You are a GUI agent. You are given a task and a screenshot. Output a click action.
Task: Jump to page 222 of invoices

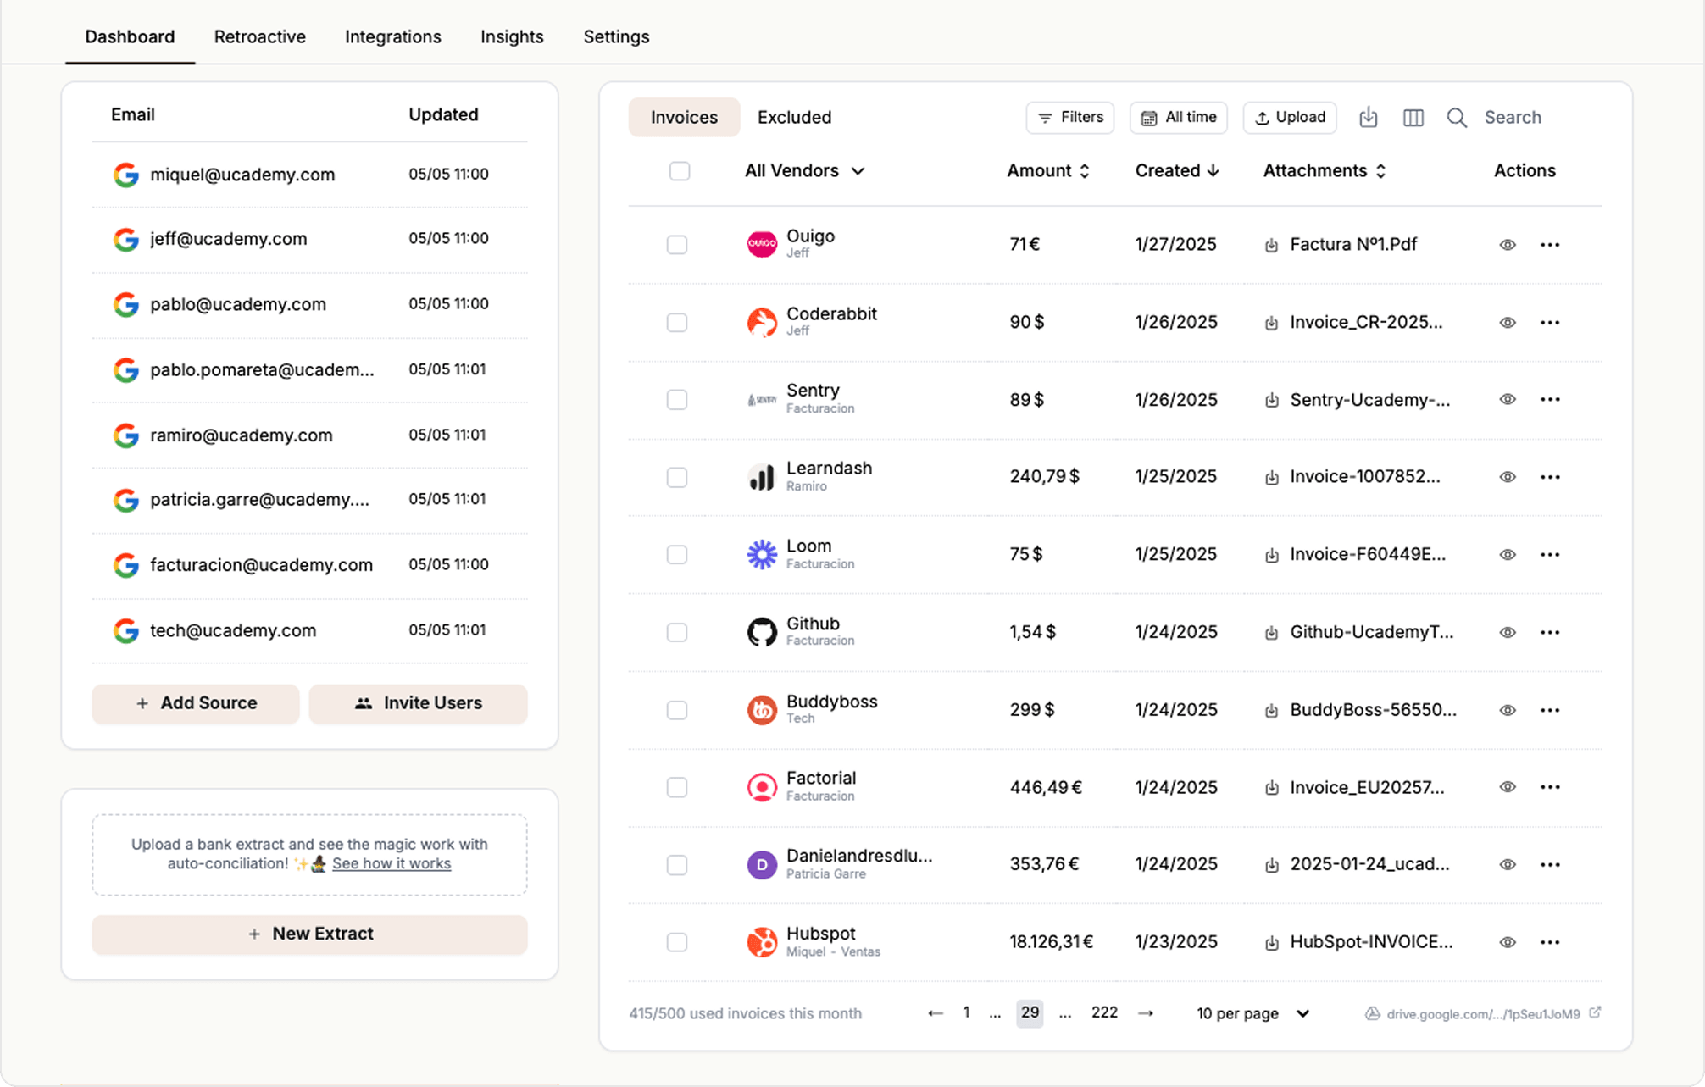(1103, 1012)
